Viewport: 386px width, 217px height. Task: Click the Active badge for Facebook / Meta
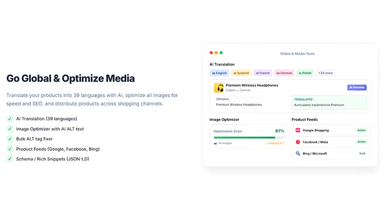[x=361, y=142]
